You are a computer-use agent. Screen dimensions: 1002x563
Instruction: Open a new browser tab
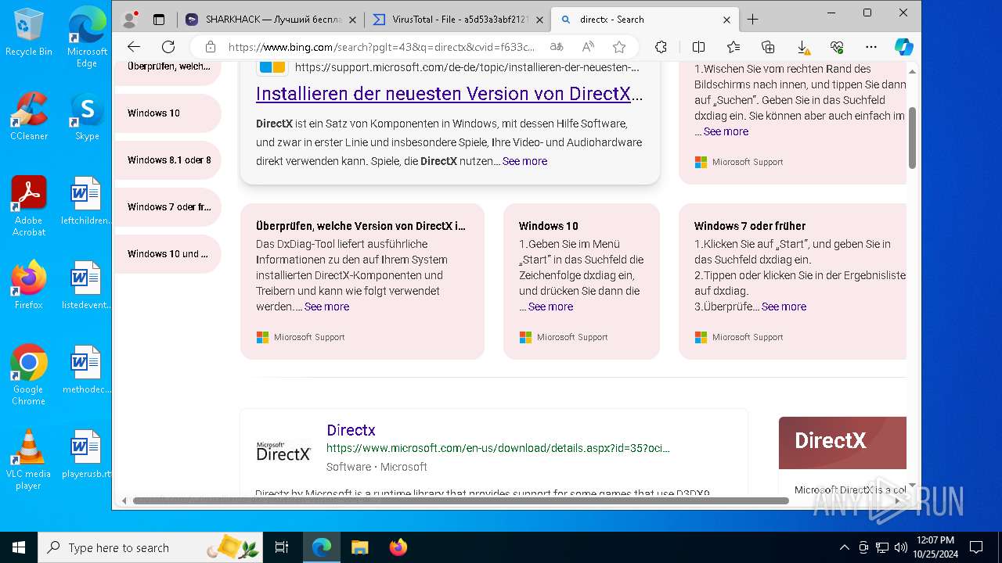pos(753,20)
